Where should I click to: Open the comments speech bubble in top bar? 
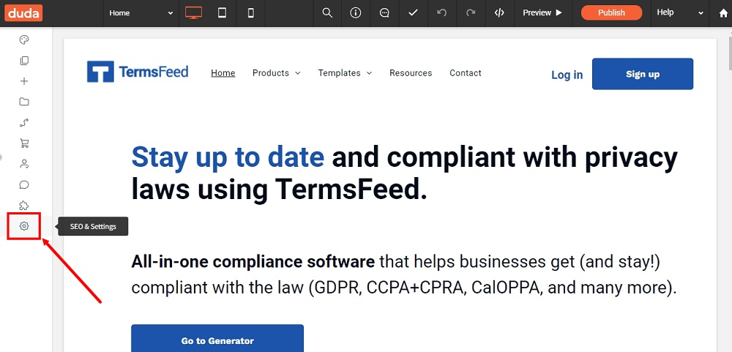pyautogui.click(x=385, y=13)
